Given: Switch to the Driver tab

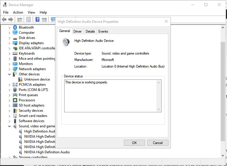Looking at the screenshot, I should tap(78, 31).
